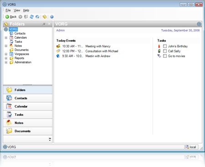Click the pin icon in Folders header

pyautogui.click(x=44, y=24)
